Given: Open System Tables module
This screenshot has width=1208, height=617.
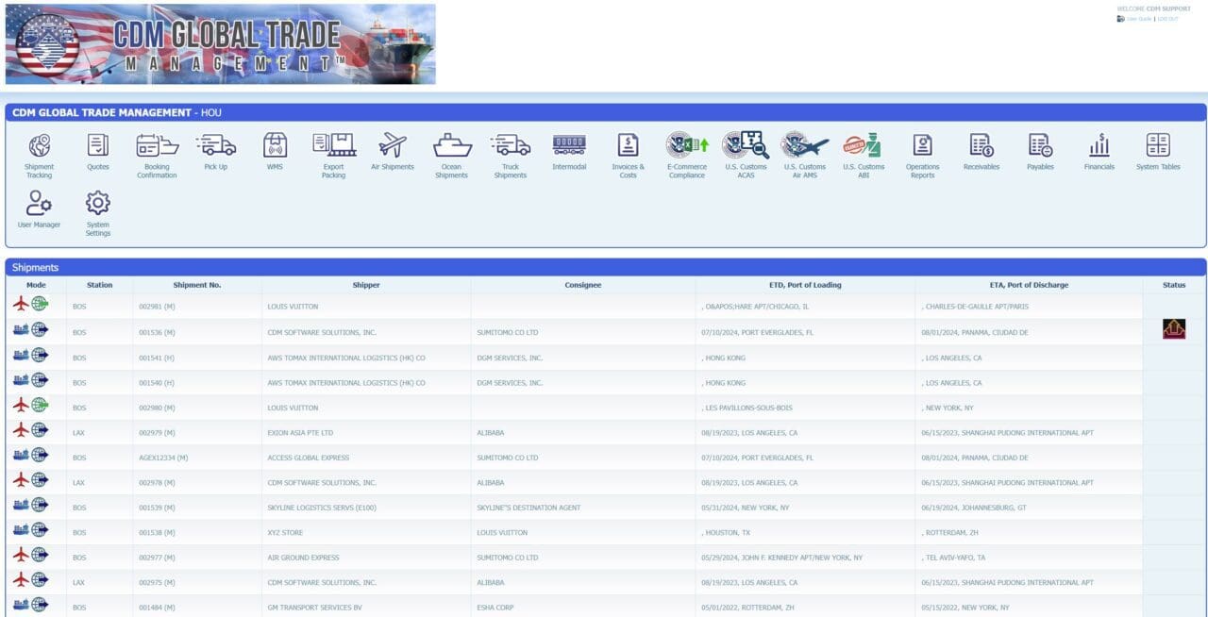Looking at the screenshot, I should (1158, 152).
